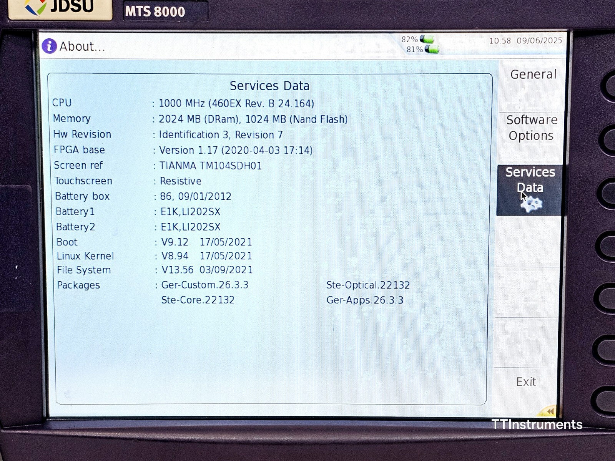Click the clock reading 10:58
The height and width of the screenshot is (461, 615).
(x=500, y=41)
